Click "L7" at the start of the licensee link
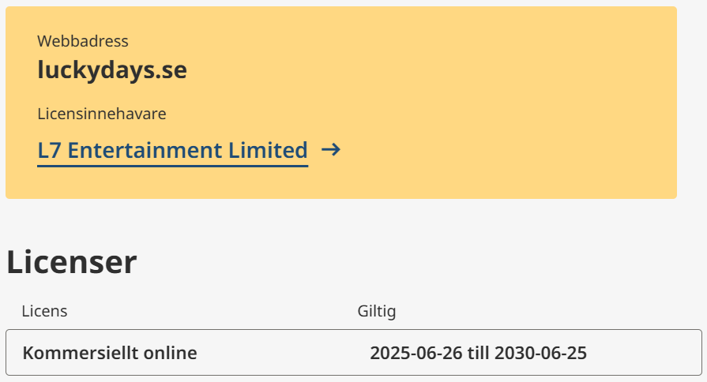This screenshot has height=382, width=707. coord(48,150)
